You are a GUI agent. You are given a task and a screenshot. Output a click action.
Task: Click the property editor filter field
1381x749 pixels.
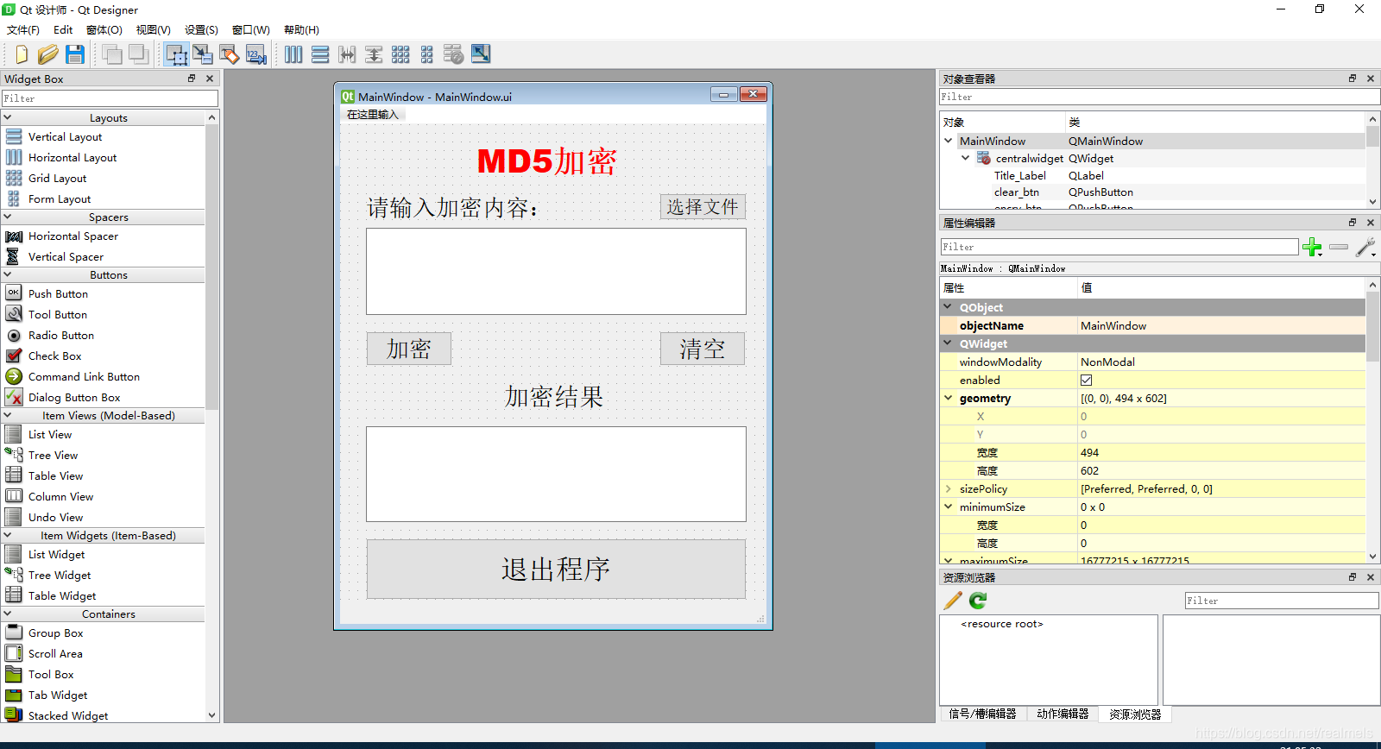[1119, 247]
